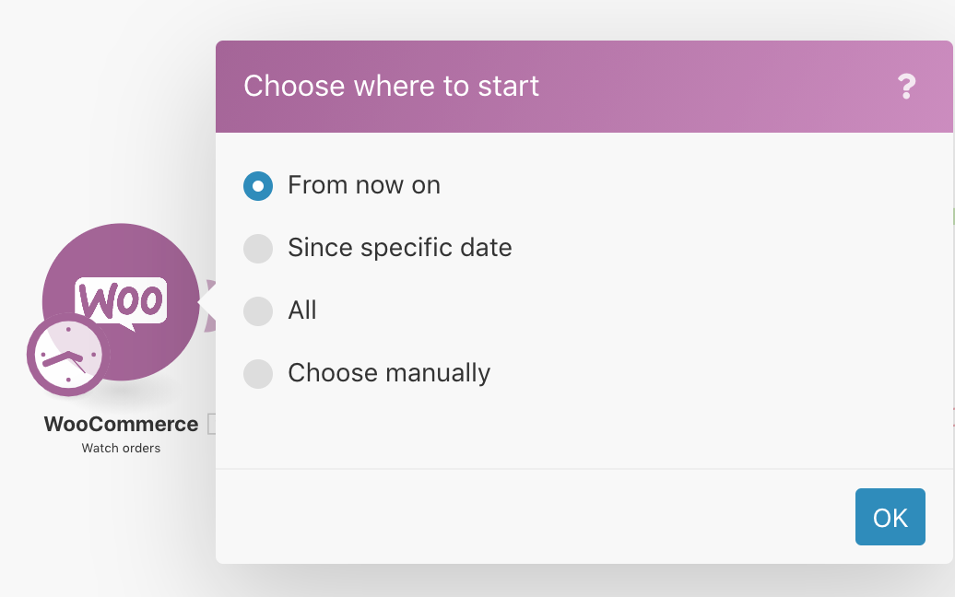955x597 pixels.
Task: Select the "From now on" radio button
Action: (x=258, y=186)
